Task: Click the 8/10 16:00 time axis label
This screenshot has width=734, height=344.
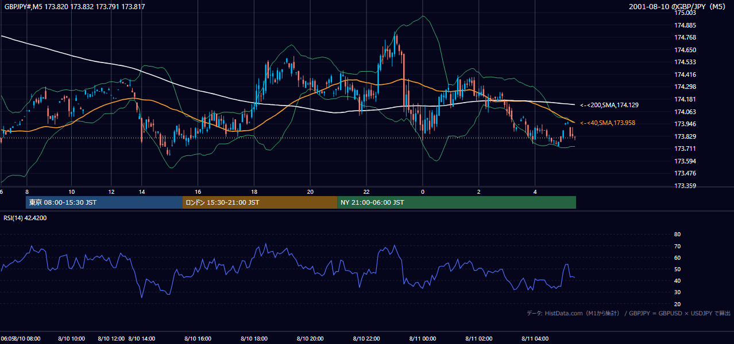Action: [198, 339]
